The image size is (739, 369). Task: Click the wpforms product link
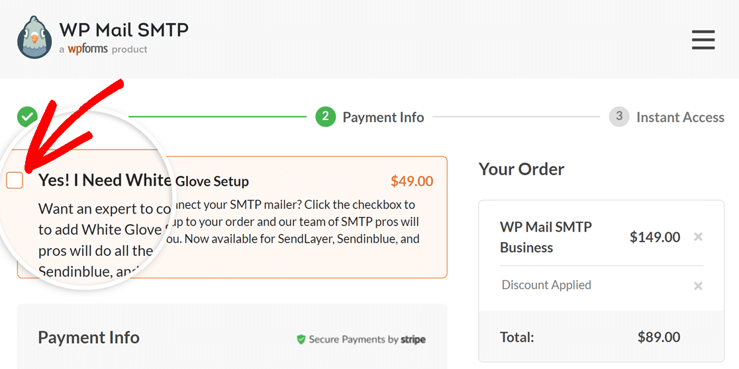(87, 49)
